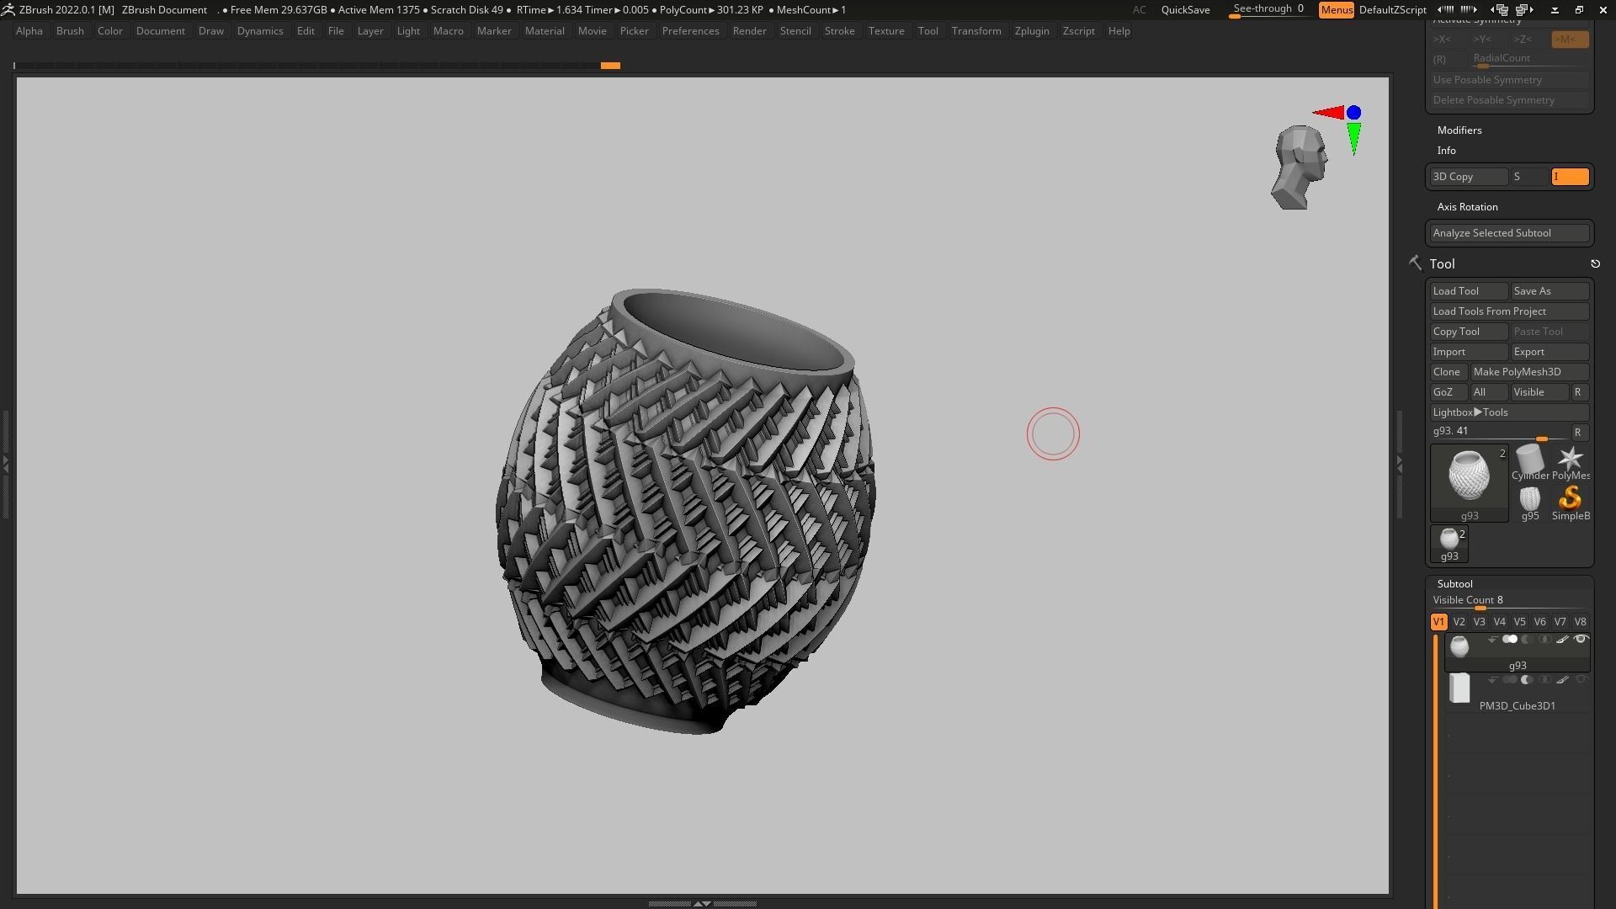Collapse the Subtool section
The height and width of the screenshot is (909, 1616).
[1454, 583]
